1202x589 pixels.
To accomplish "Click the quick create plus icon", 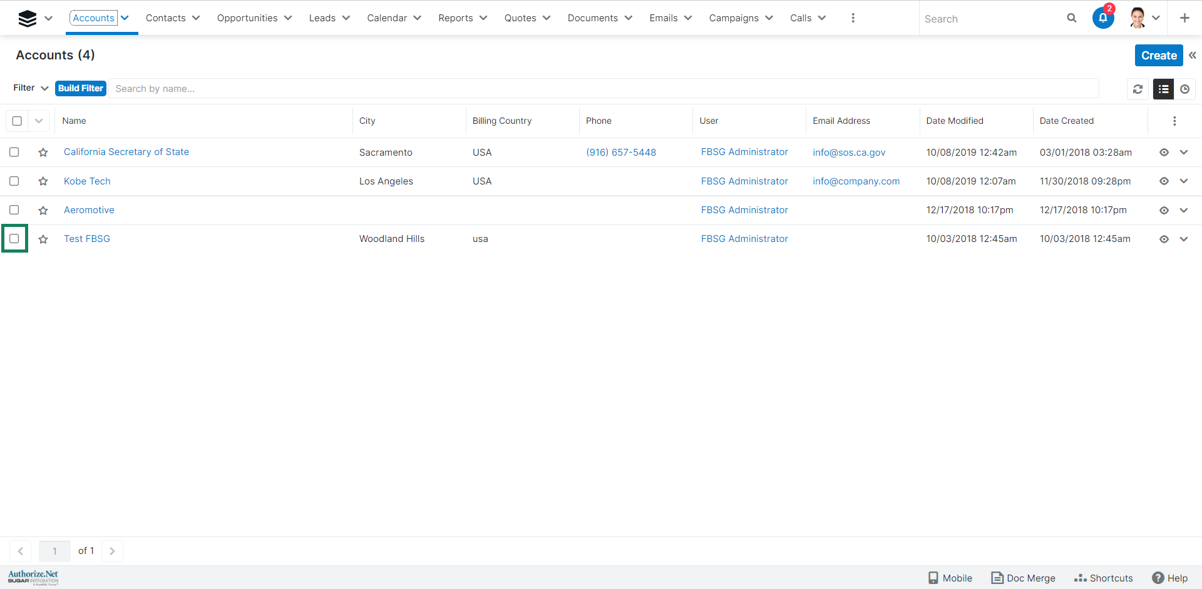I will pos(1184,18).
